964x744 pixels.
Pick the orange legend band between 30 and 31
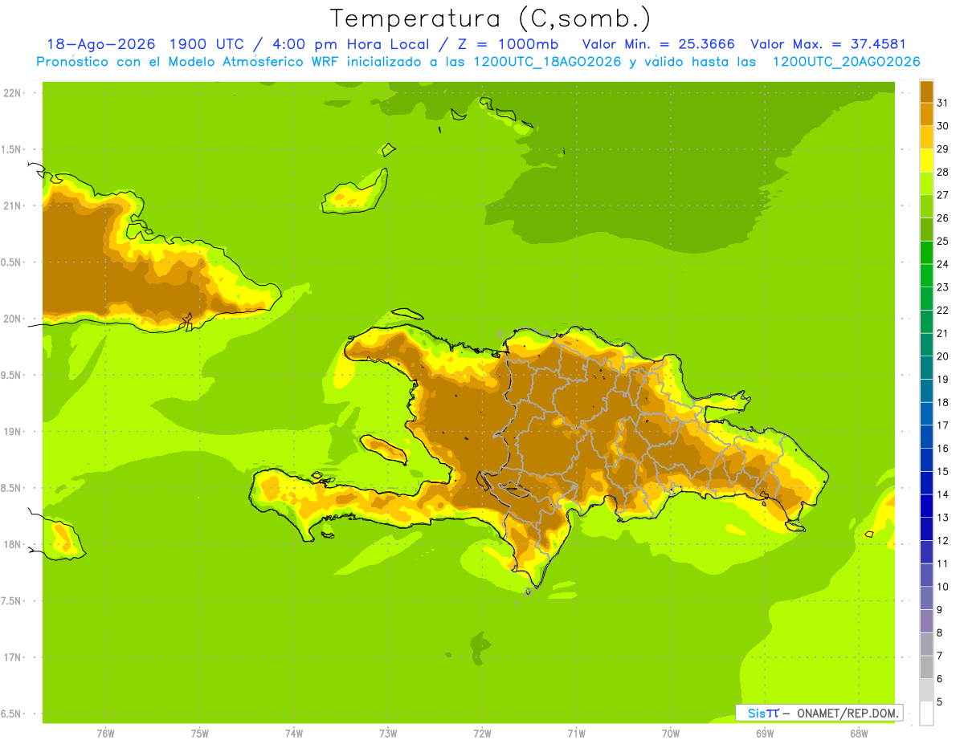pyautogui.click(x=926, y=115)
